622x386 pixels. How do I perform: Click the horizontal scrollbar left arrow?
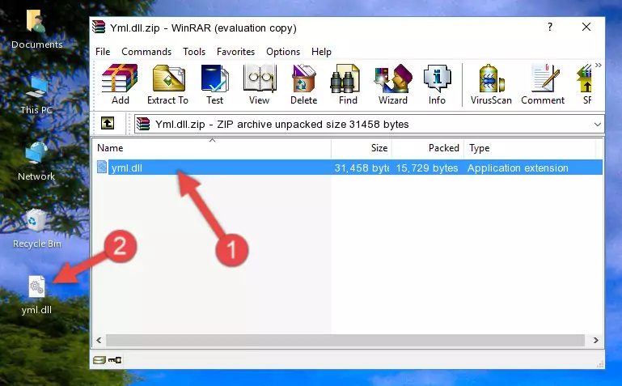(x=99, y=340)
